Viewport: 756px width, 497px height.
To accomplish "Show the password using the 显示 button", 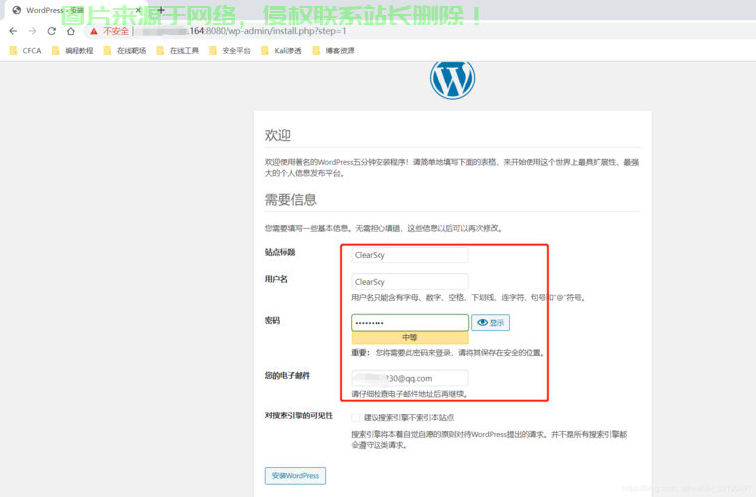I will click(490, 323).
